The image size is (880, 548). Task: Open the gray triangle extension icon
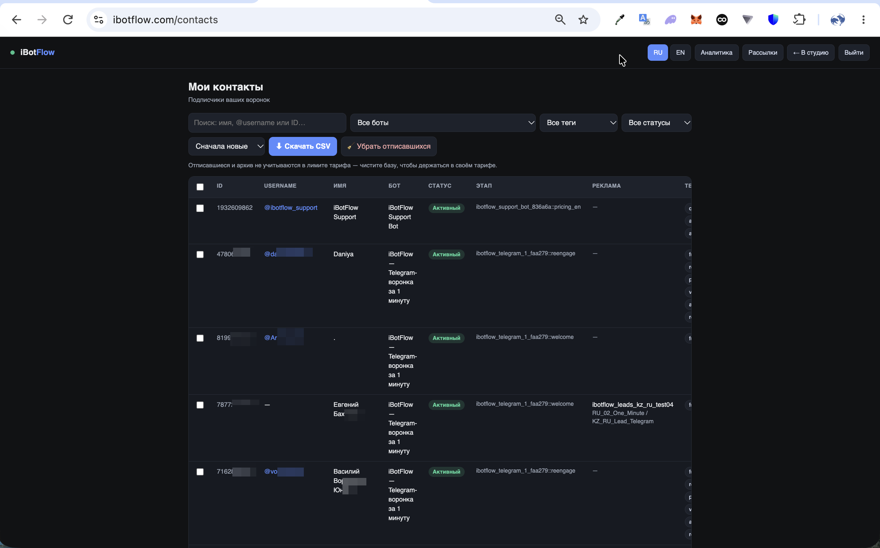coord(747,20)
